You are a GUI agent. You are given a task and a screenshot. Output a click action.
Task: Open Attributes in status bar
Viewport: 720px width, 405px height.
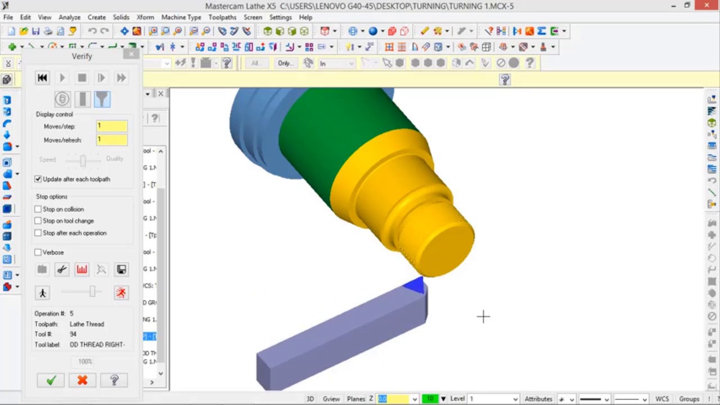[x=538, y=399]
